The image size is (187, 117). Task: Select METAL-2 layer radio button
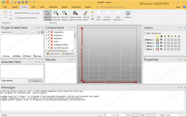[146, 43]
